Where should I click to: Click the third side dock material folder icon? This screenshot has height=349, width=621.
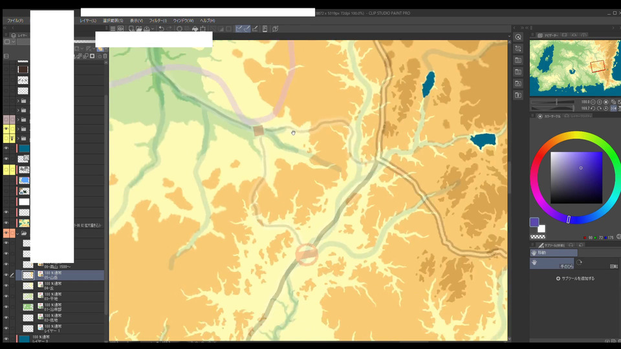[518, 60]
